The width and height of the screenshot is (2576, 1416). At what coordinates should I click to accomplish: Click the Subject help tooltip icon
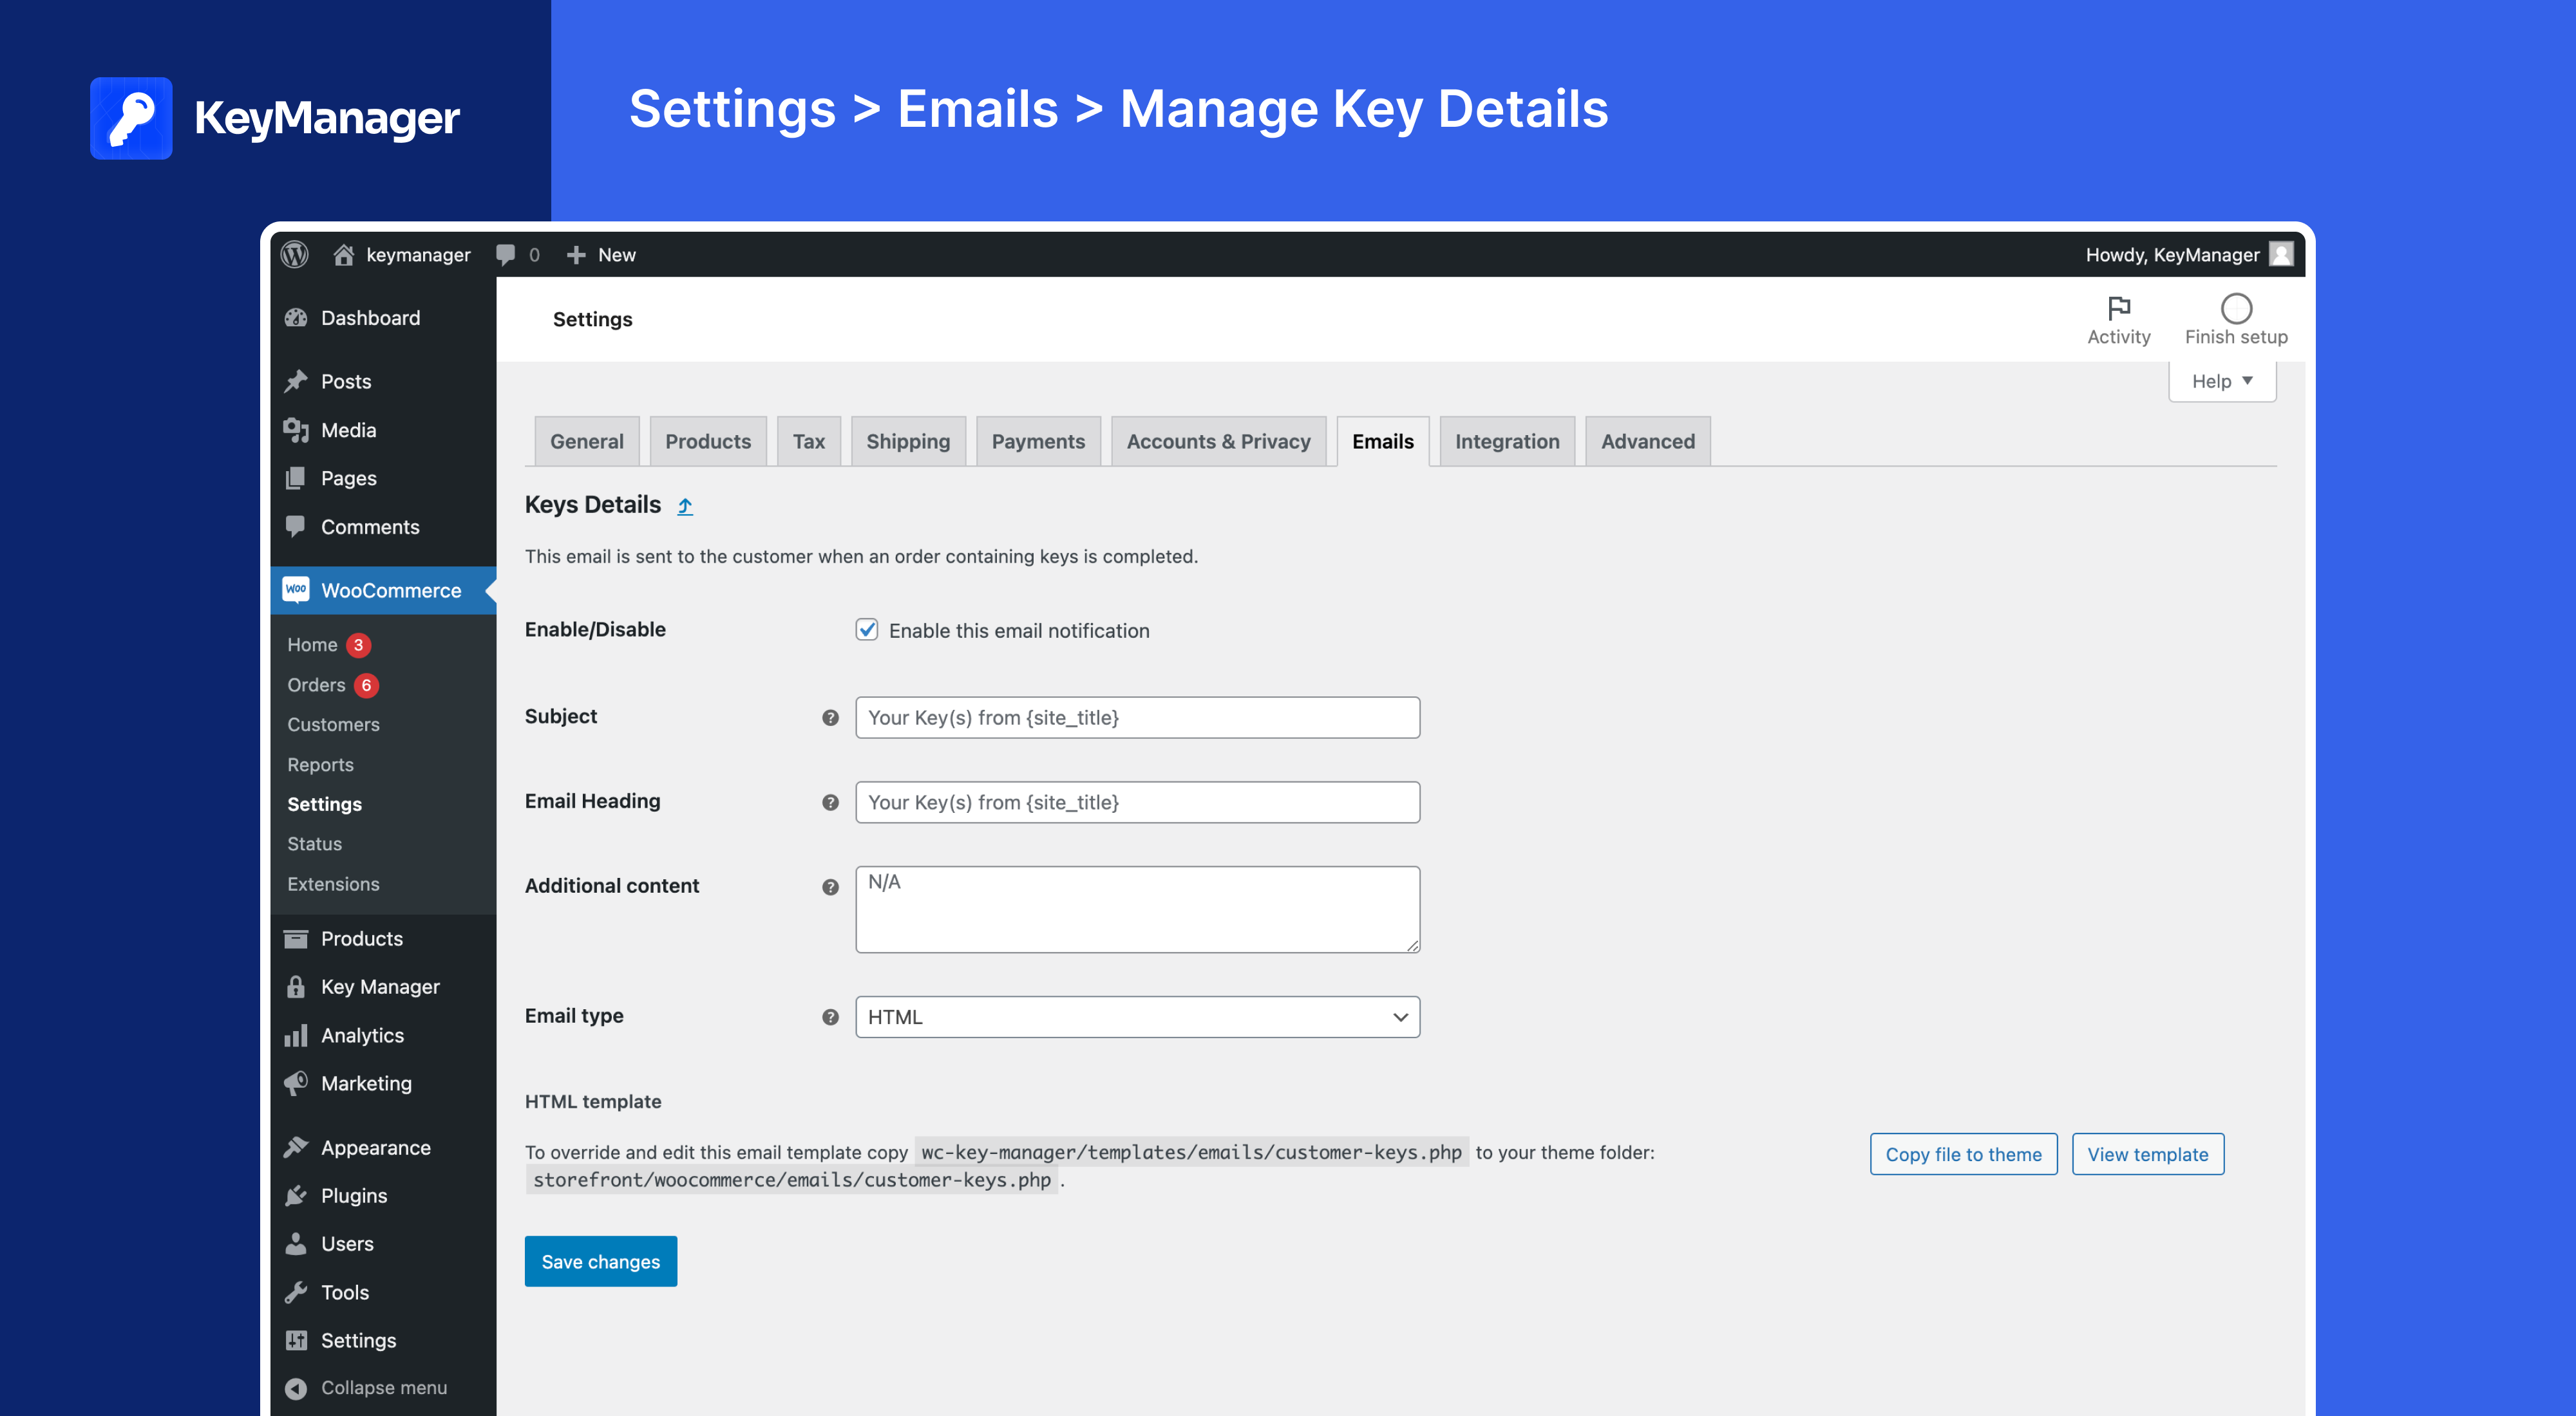830,718
